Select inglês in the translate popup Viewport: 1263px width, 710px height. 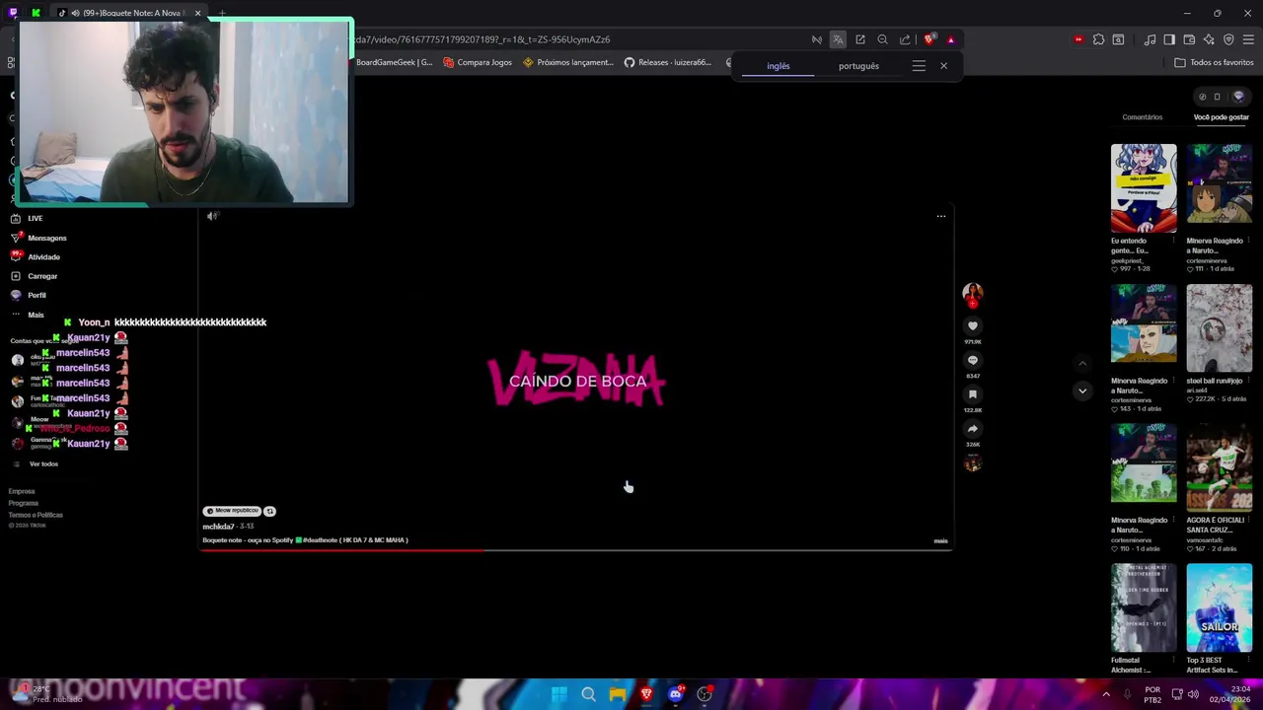click(x=779, y=66)
